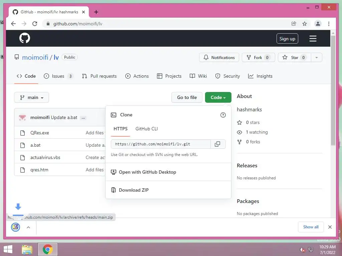The height and width of the screenshot is (256, 342).
Task: Click the Chrome taskbar icon
Action: coord(47,249)
